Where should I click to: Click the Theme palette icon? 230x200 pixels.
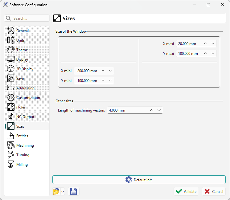[x=11, y=50]
